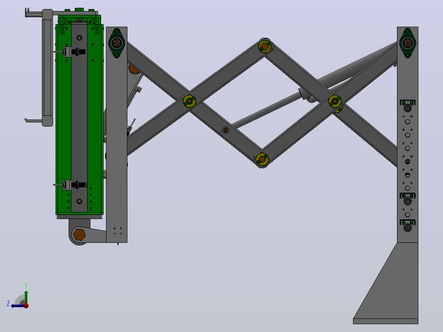Select the top-center yellow scissor pivot joint

(x=265, y=46)
